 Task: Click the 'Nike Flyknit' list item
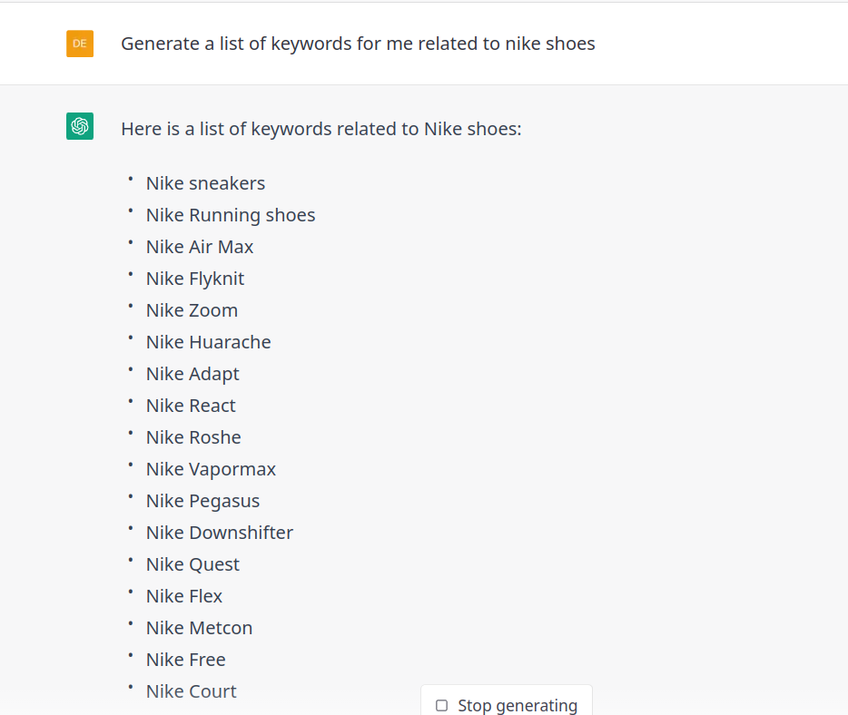click(195, 279)
